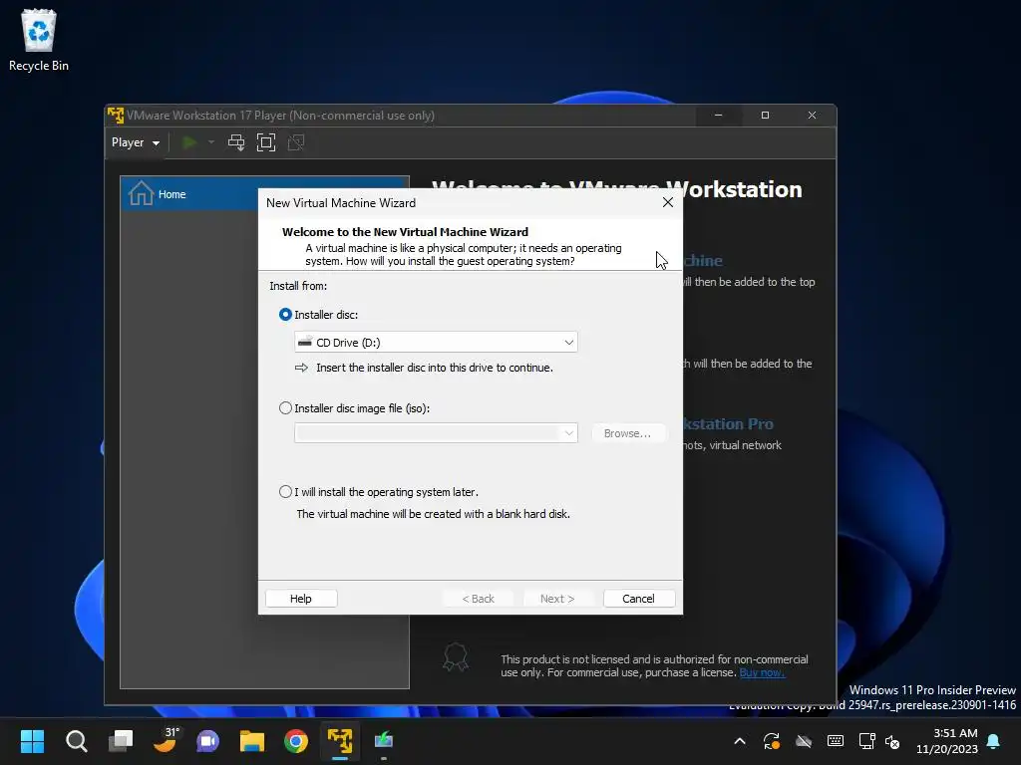1021x765 pixels.
Task: Open the Windows Start menu
Action: pyautogui.click(x=32, y=741)
